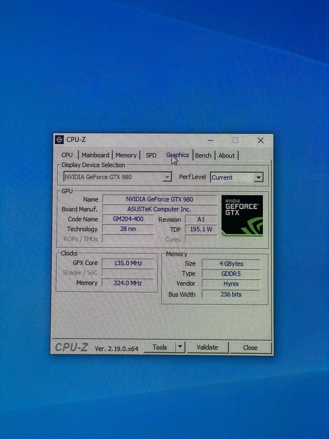Screen dimensions: 329x439
Task: Click the Code Name value GM204-400
Action: click(x=128, y=219)
